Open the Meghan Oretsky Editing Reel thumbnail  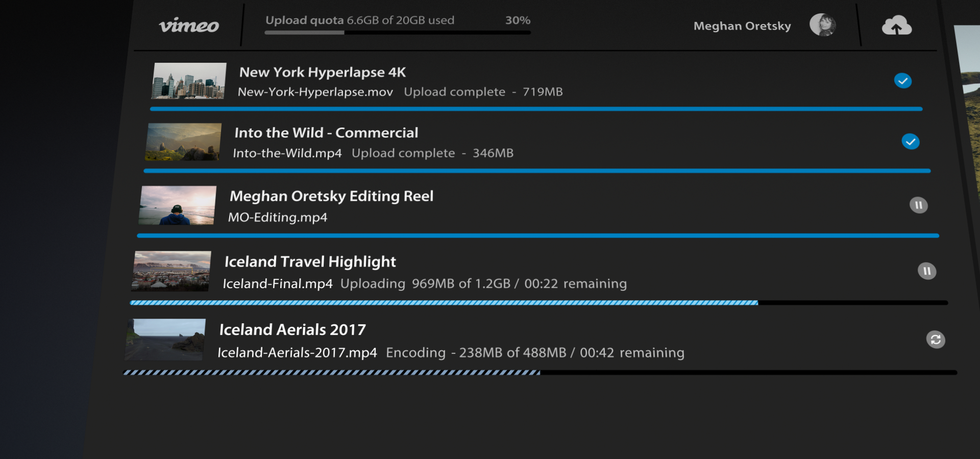(178, 205)
